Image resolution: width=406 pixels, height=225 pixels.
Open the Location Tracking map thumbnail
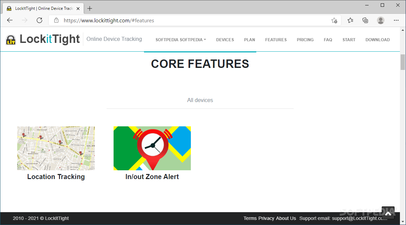56,148
